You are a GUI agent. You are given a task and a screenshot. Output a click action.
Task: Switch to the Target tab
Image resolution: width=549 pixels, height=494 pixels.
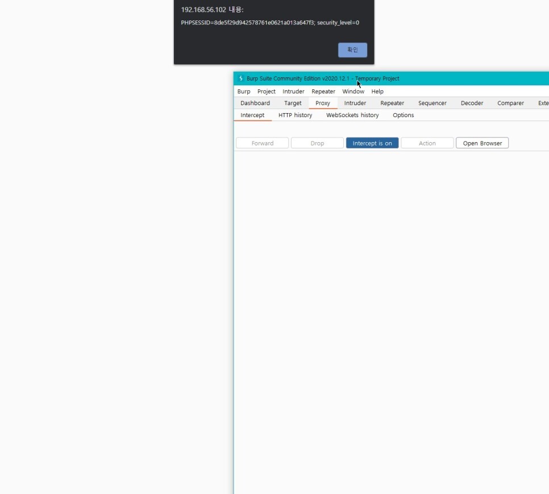tap(293, 103)
